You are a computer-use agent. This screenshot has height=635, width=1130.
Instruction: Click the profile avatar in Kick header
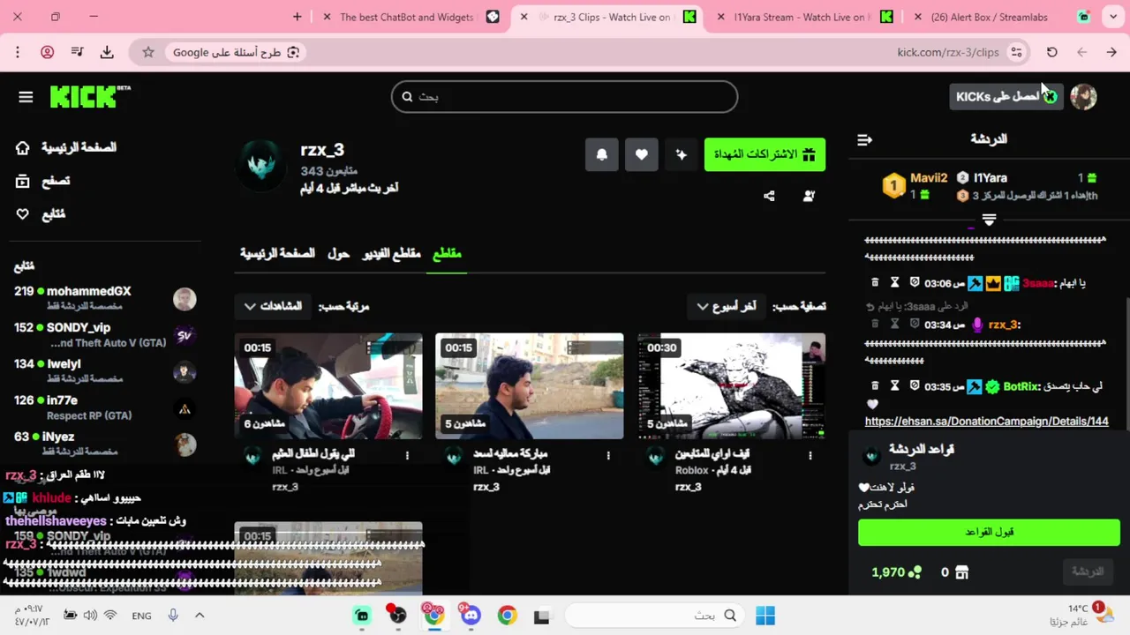coord(1083,96)
